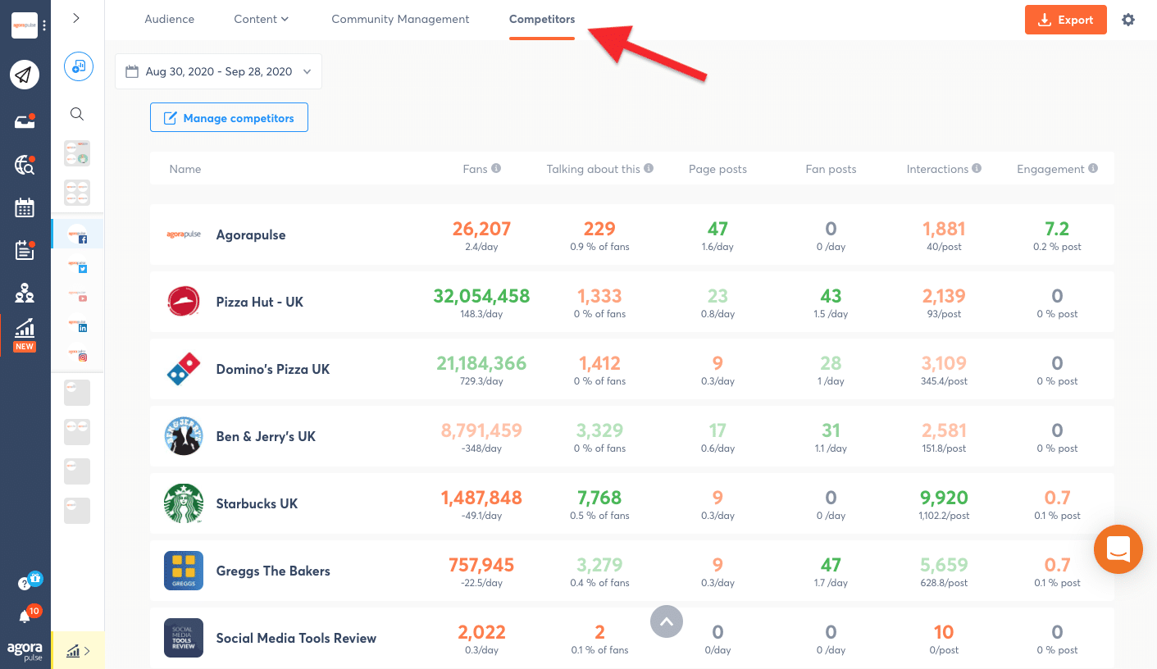This screenshot has width=1157, height=669.
Task: Click the settings gear icon
Action: [x=1128, y=20]
